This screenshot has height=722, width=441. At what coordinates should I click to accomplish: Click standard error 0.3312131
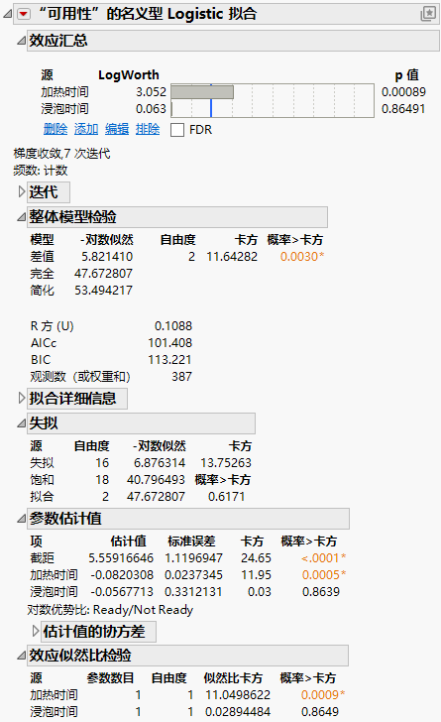click(x=194, y=592)
